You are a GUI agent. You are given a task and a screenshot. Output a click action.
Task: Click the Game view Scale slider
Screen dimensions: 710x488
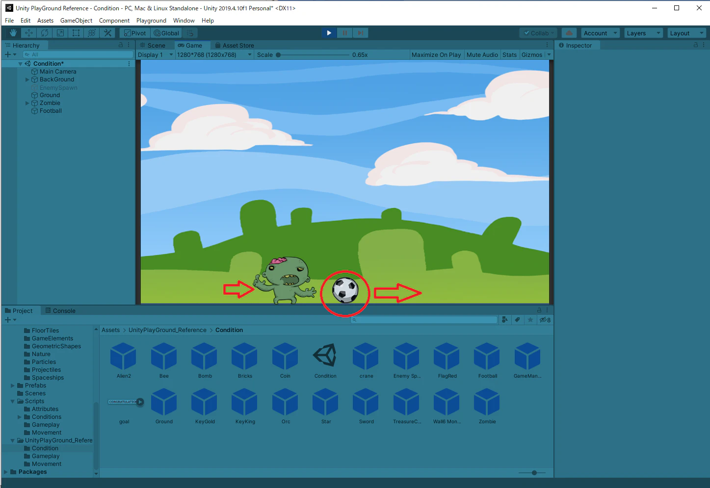point(313,55)
